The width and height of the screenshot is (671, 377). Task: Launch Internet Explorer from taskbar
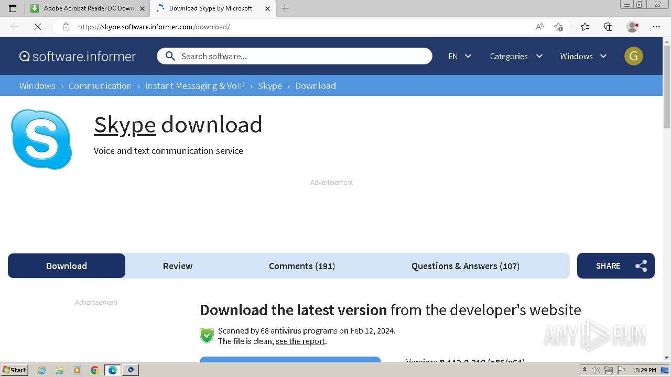point(41,370)
